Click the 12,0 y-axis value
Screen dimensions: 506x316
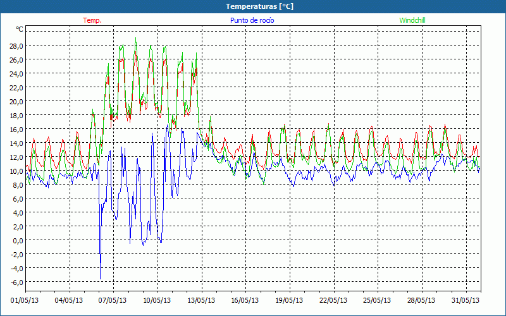point(16,157)
